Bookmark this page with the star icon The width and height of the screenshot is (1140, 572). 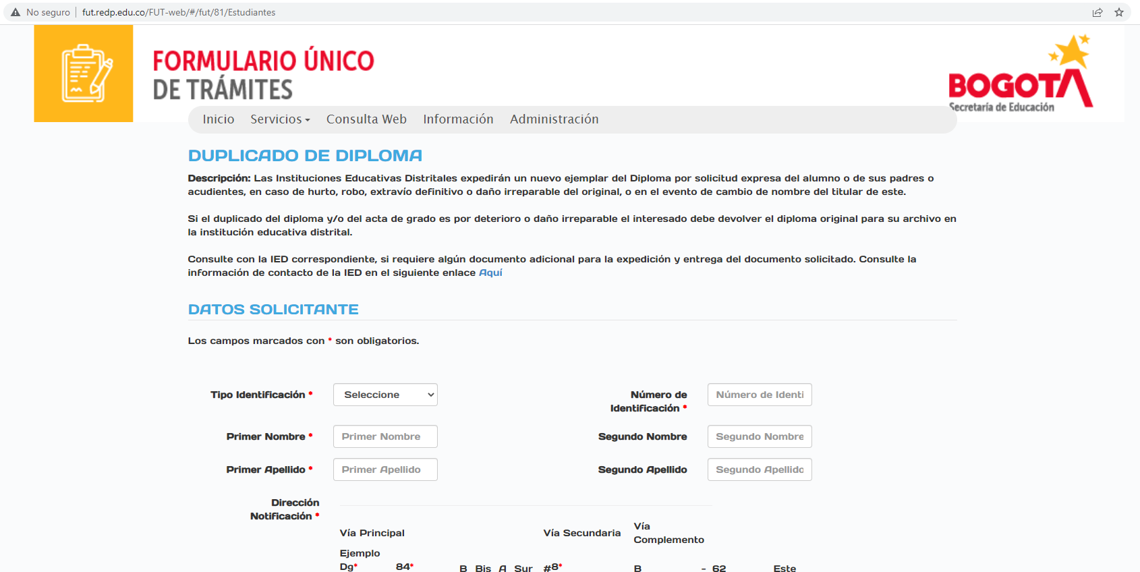[1119, 12]
